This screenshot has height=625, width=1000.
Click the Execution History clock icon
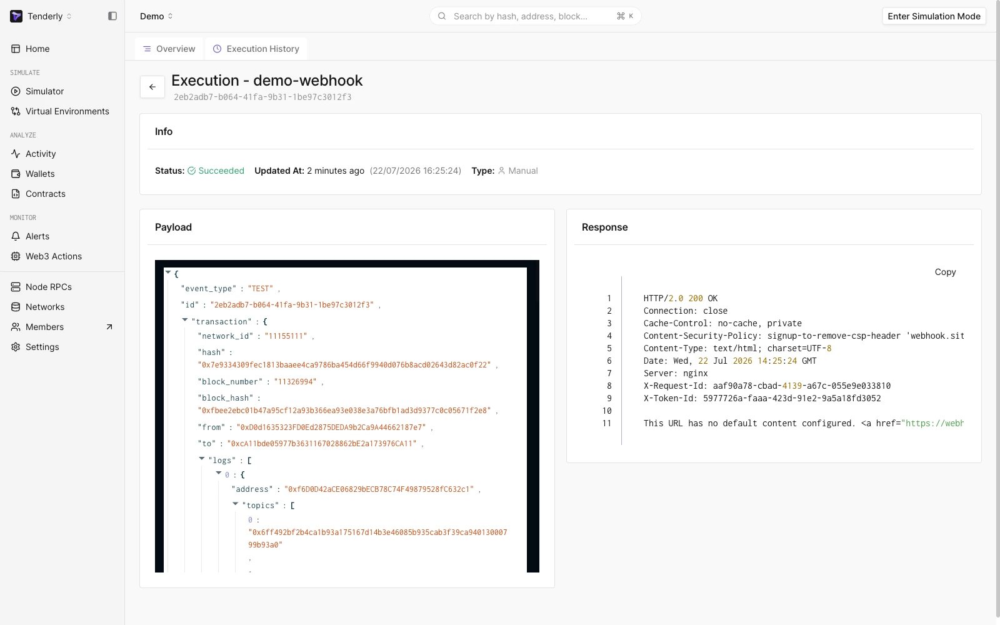[x=217, y=49]
